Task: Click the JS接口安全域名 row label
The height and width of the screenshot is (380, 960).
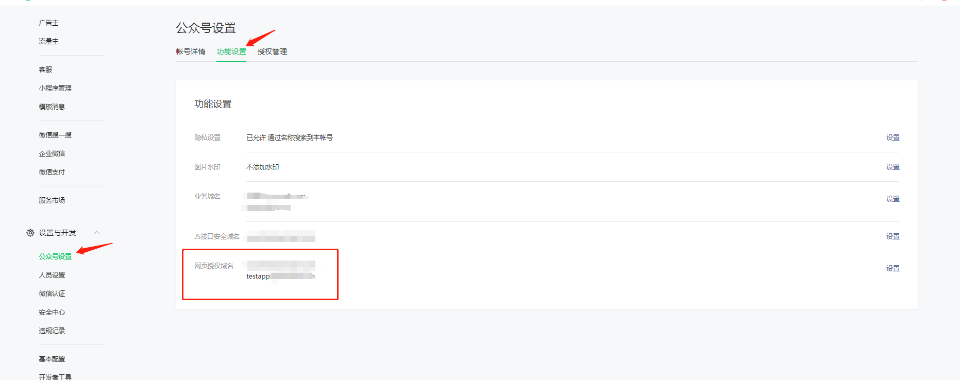Action: 217,236
